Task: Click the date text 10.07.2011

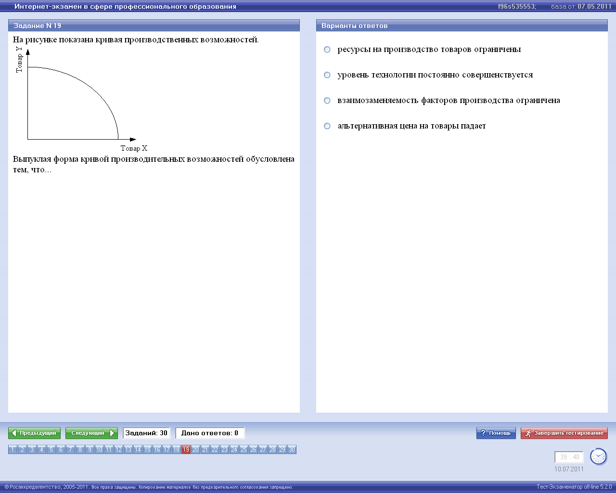Action: [x=569, y=469]
